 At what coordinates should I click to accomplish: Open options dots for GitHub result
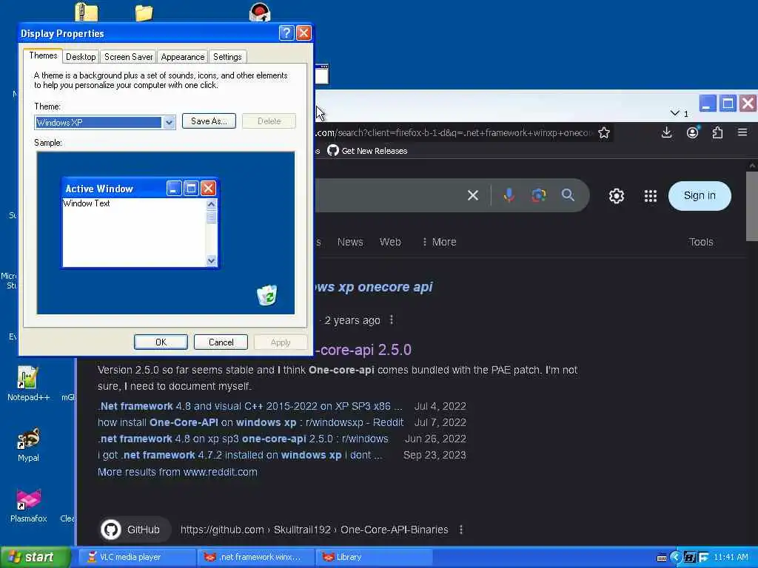461,530
